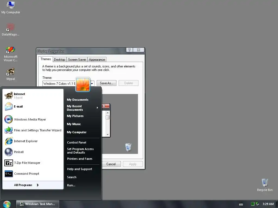Open My Documents

click(x=83, y=100)
